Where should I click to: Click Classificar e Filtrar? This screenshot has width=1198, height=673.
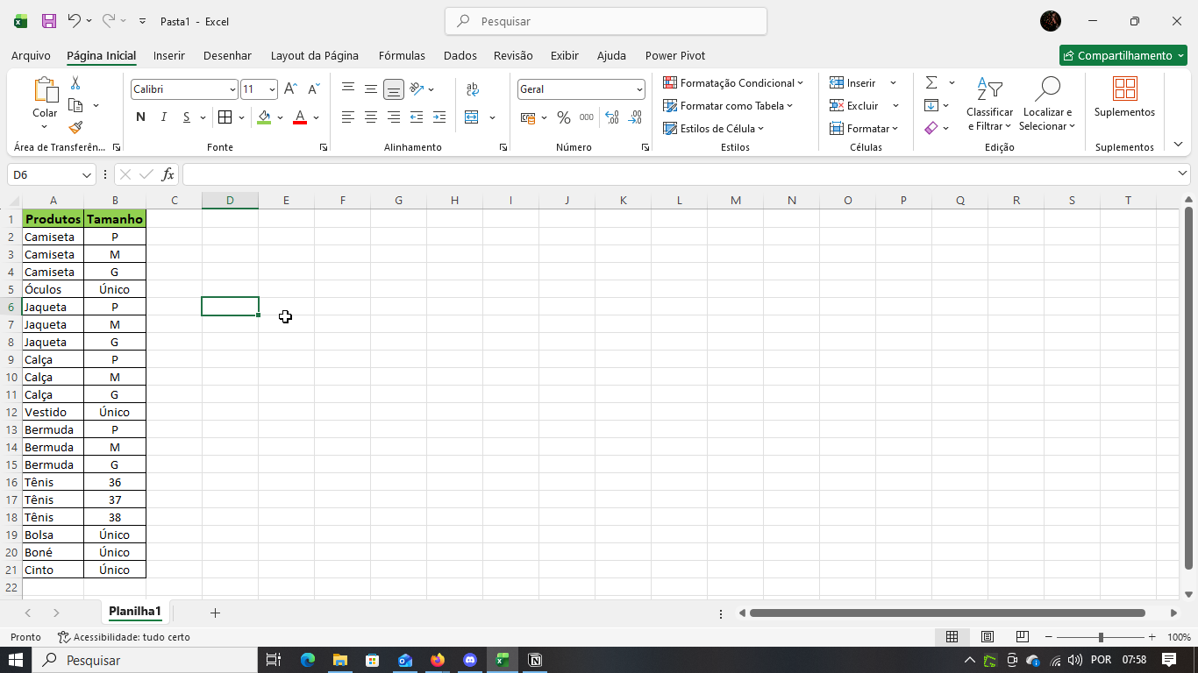click(989, 103)
